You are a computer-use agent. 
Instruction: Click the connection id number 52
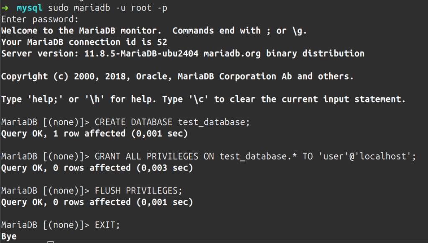pos(162,42)
